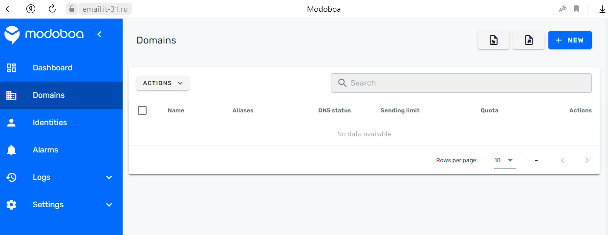Click the Alarms bell icon
The image size is (608, 235).
pyautogui.click(x=11, y=150)
